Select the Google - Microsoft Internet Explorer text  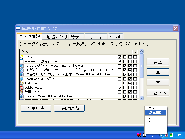[49, 96]
